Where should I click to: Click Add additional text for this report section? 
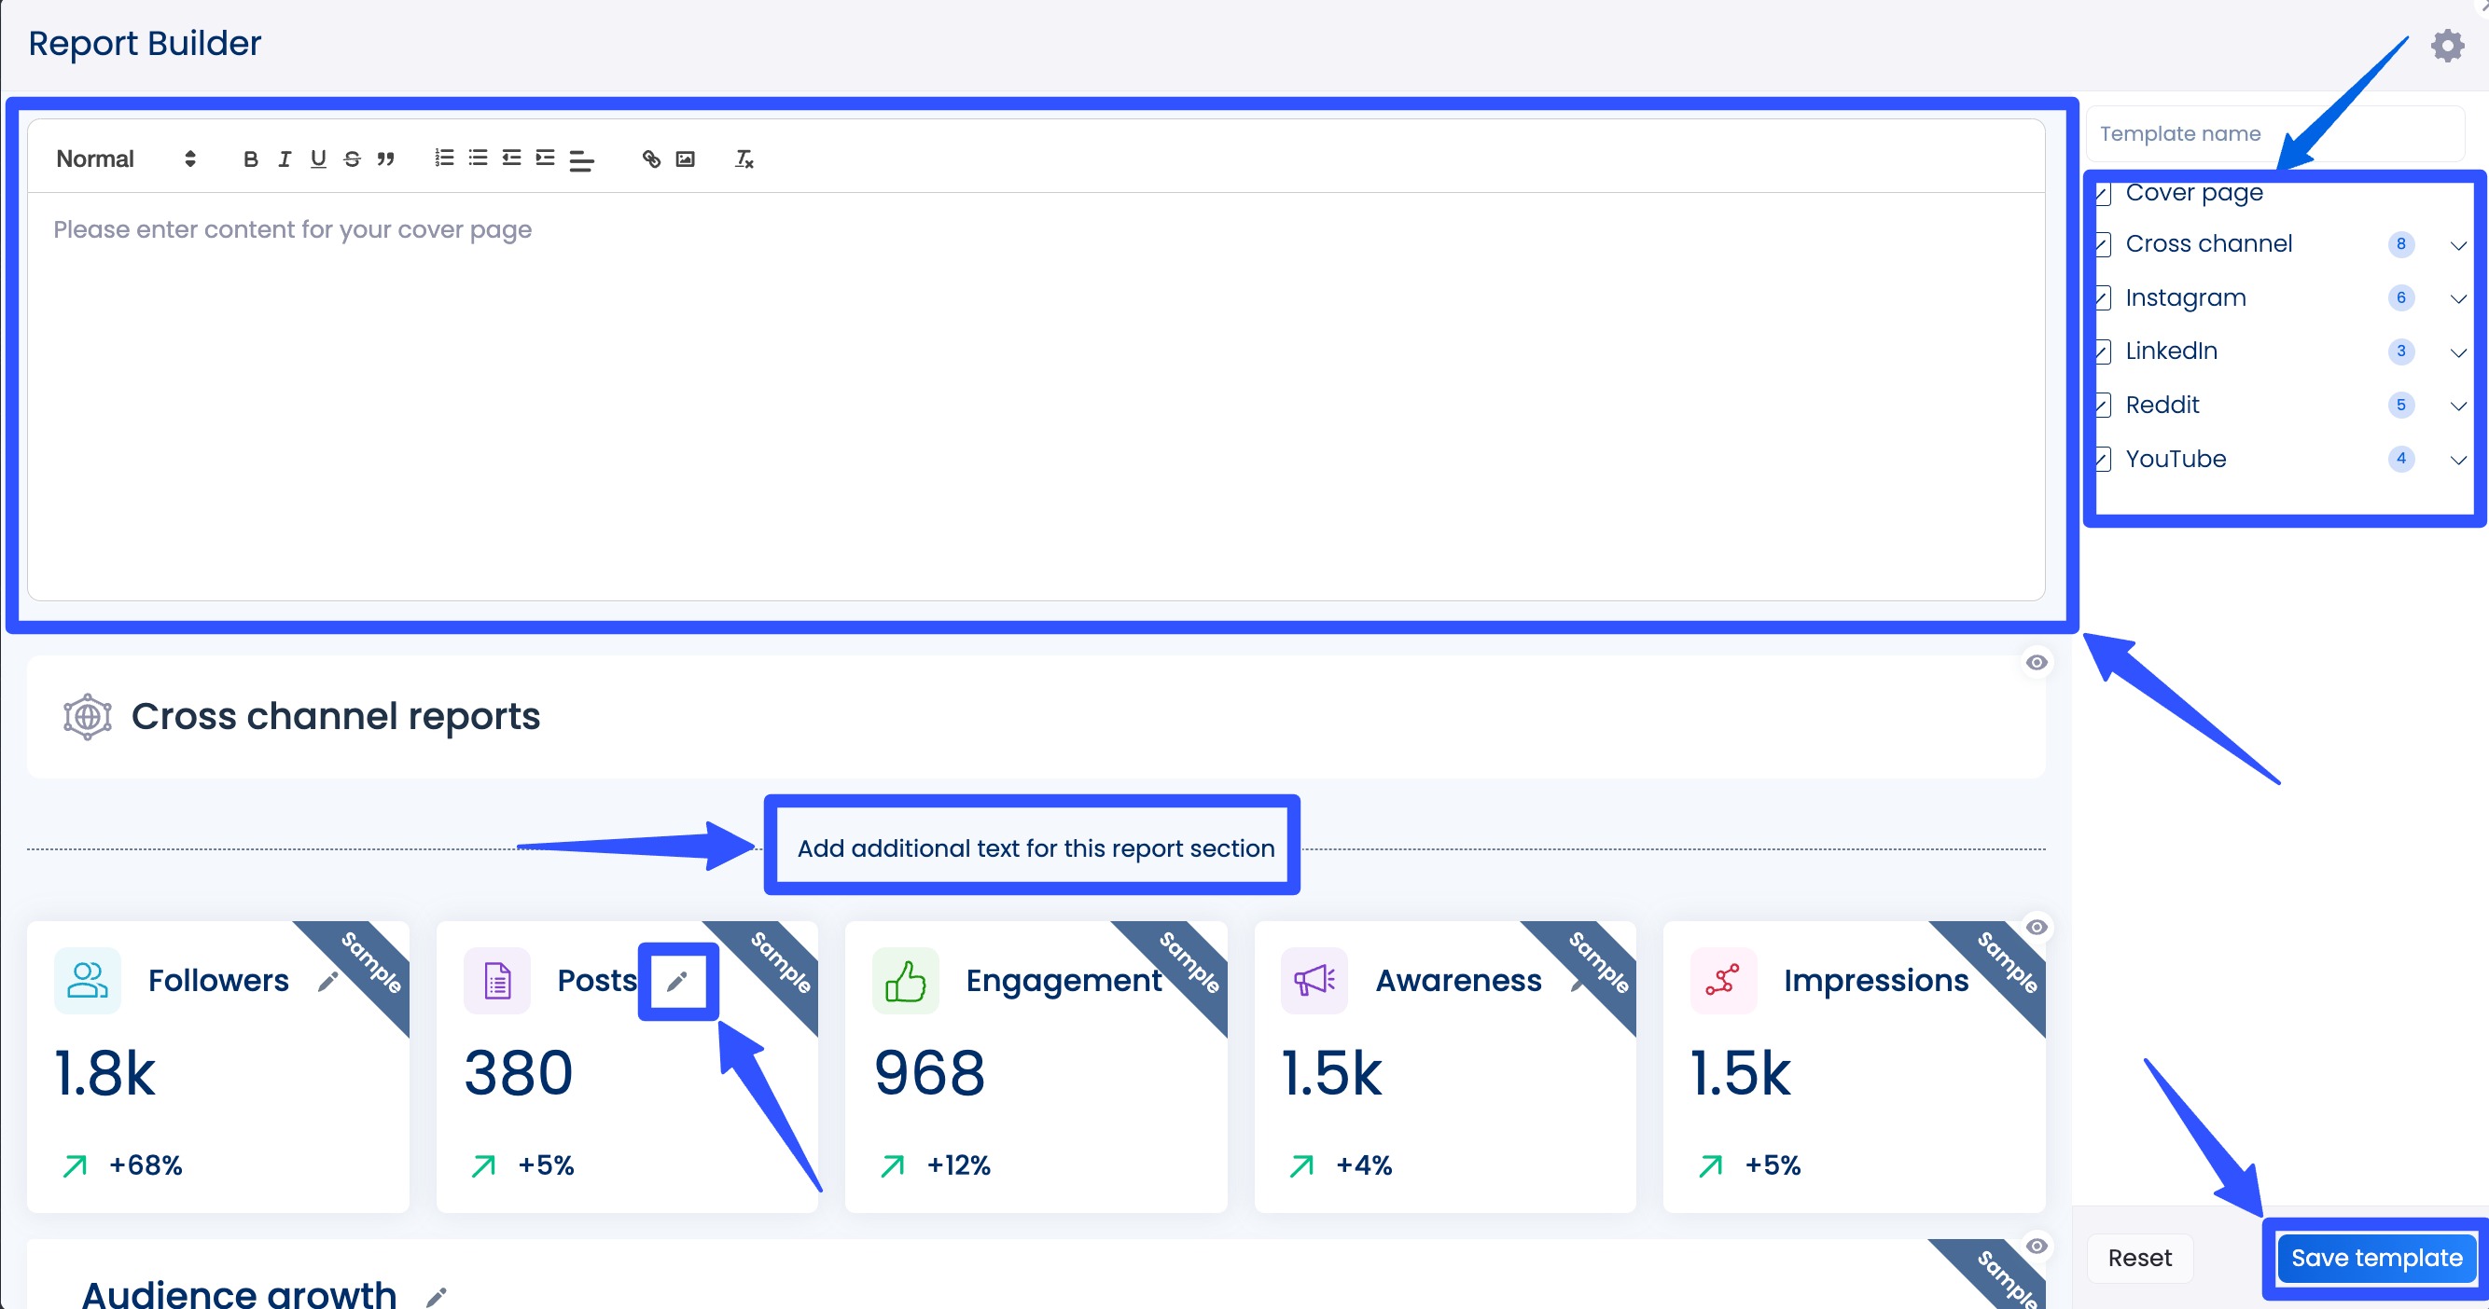coord(1035,848)
